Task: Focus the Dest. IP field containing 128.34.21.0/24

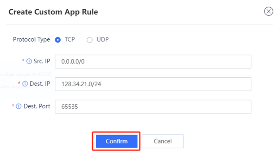Action: coord(153,84)
